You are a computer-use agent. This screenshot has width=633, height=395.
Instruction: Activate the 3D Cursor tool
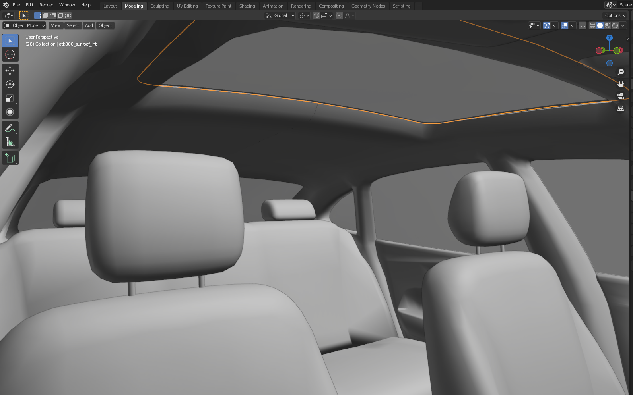pyautogui.click(x=10, y=54)
